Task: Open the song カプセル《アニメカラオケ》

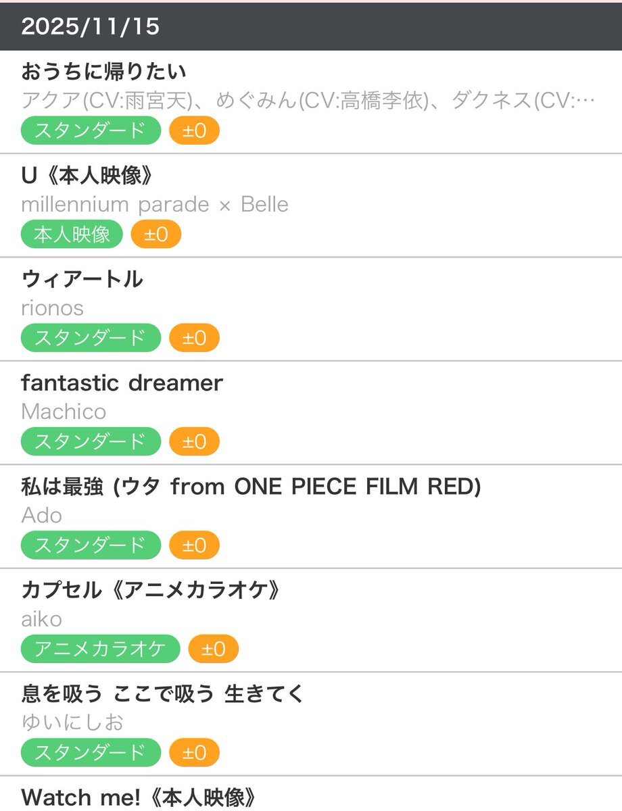Action: pos(151,591)
